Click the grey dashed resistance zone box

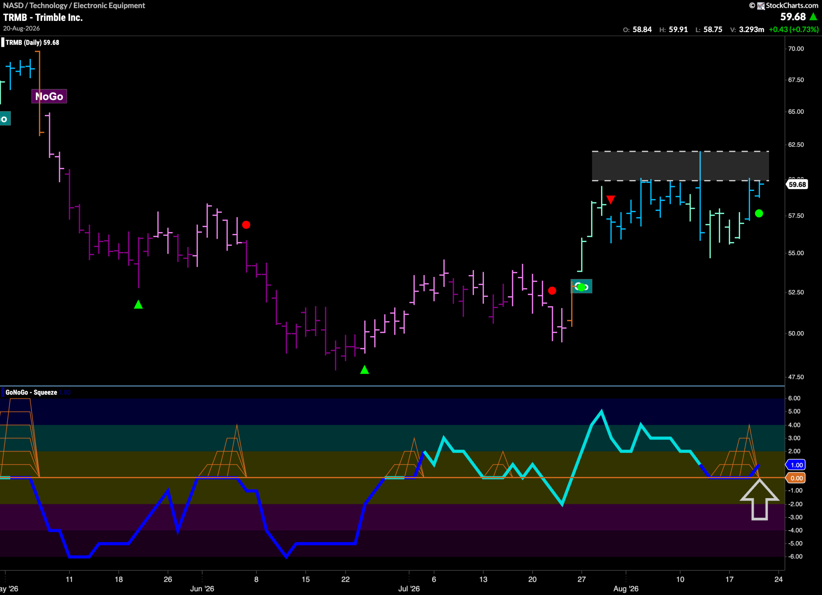[680, 166]
